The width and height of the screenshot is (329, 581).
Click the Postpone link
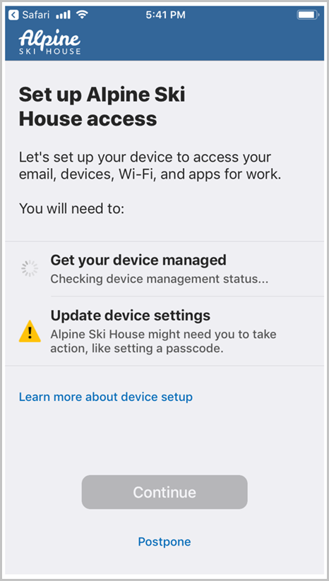click(x=164, y=541)
